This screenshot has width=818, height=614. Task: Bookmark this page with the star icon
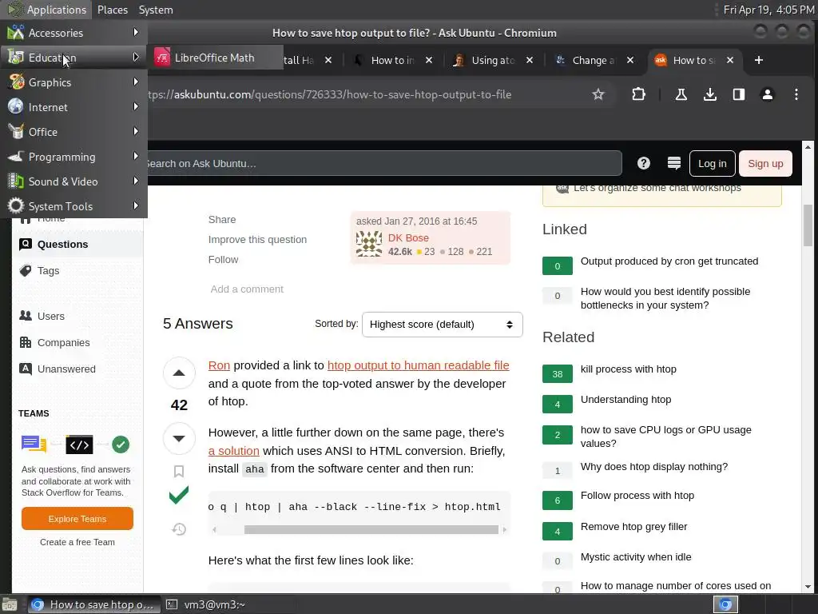[598, 94]
